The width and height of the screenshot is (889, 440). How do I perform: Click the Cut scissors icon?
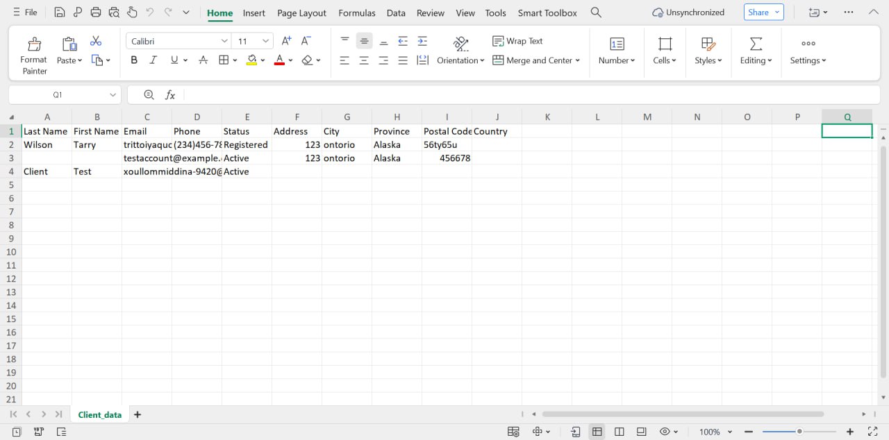tap(96, 41)
